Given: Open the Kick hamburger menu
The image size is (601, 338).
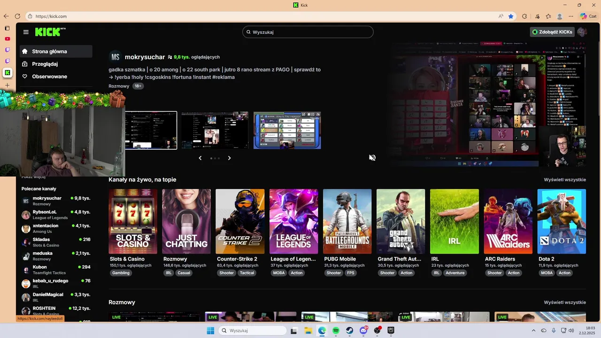Looking at the screenshot, I should click(26, 32).
